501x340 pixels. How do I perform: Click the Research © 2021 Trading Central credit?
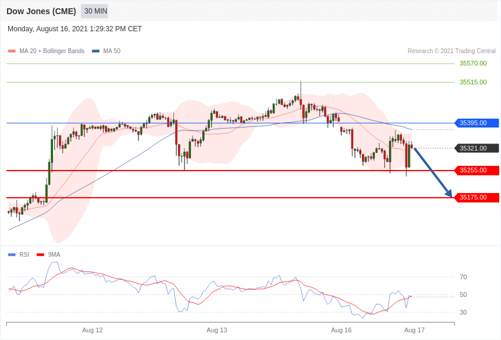coord(451,51)
